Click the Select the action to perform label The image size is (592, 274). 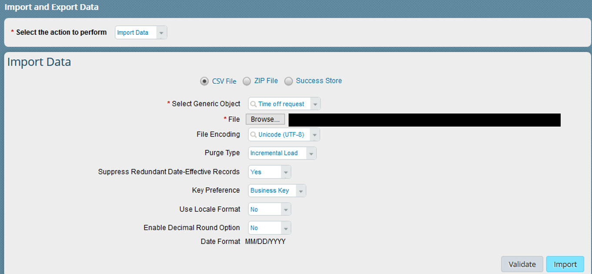click(x=61, y=33)
